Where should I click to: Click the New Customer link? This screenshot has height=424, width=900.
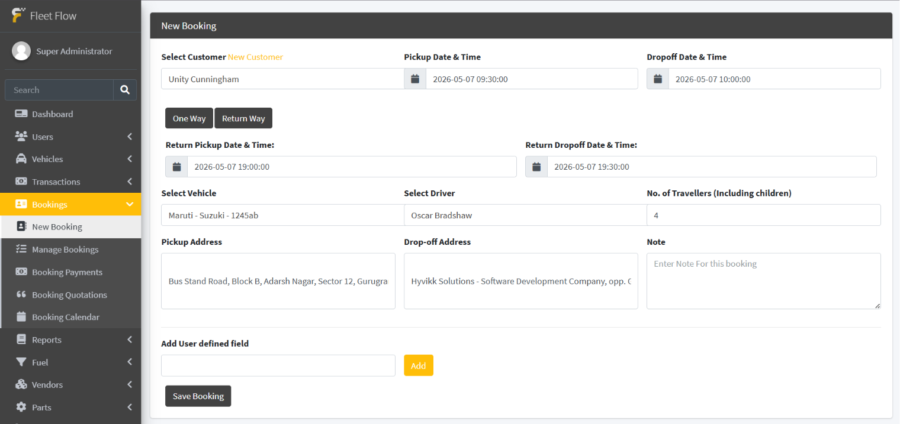click(x=255, y=57)
